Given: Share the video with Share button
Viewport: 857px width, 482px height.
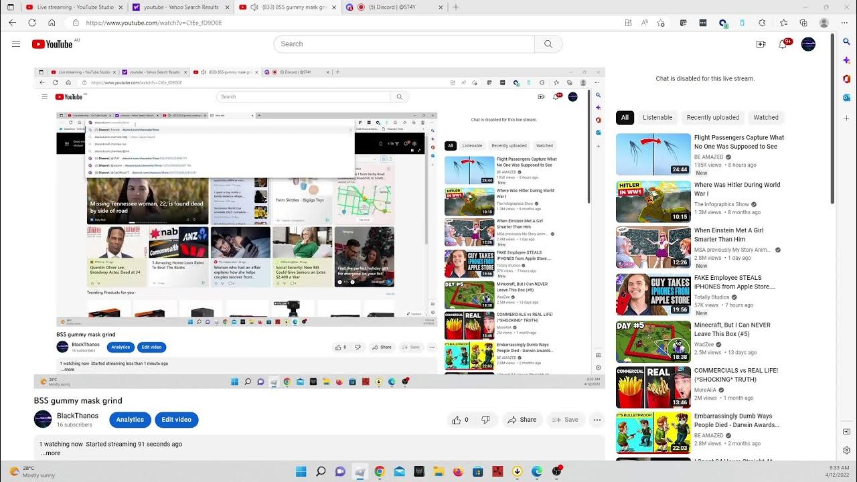Looking at the screenshot, I should pyautogui.click(x=522, y=420).
